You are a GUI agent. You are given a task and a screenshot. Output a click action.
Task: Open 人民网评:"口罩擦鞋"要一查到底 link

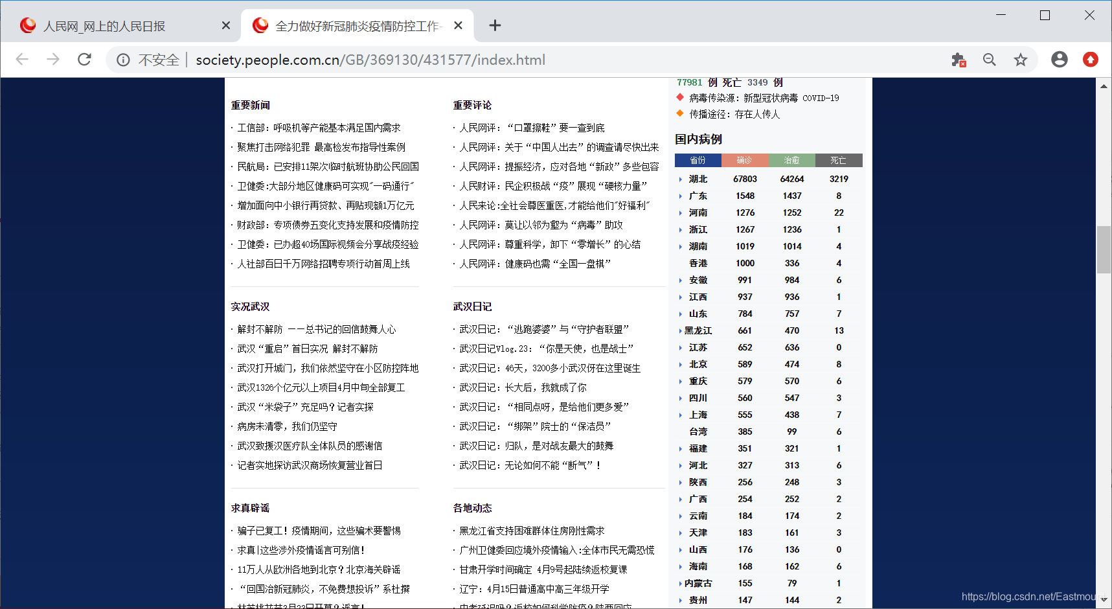pyautogui.click(x=532, y=128)
